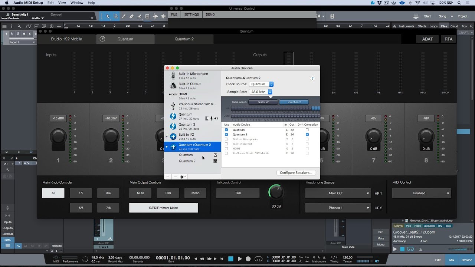Switch to the Studio 192 Mobile tab
The image size is (475, 267).
pyautogui.click(x=66, y=39)
